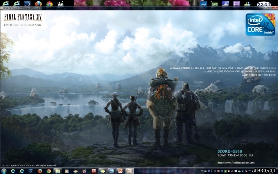Image resolution: width=278 pixels, height=174 pixels.
Task: Open the clapperboard movie desktop icon
Action: click(60, 3)
